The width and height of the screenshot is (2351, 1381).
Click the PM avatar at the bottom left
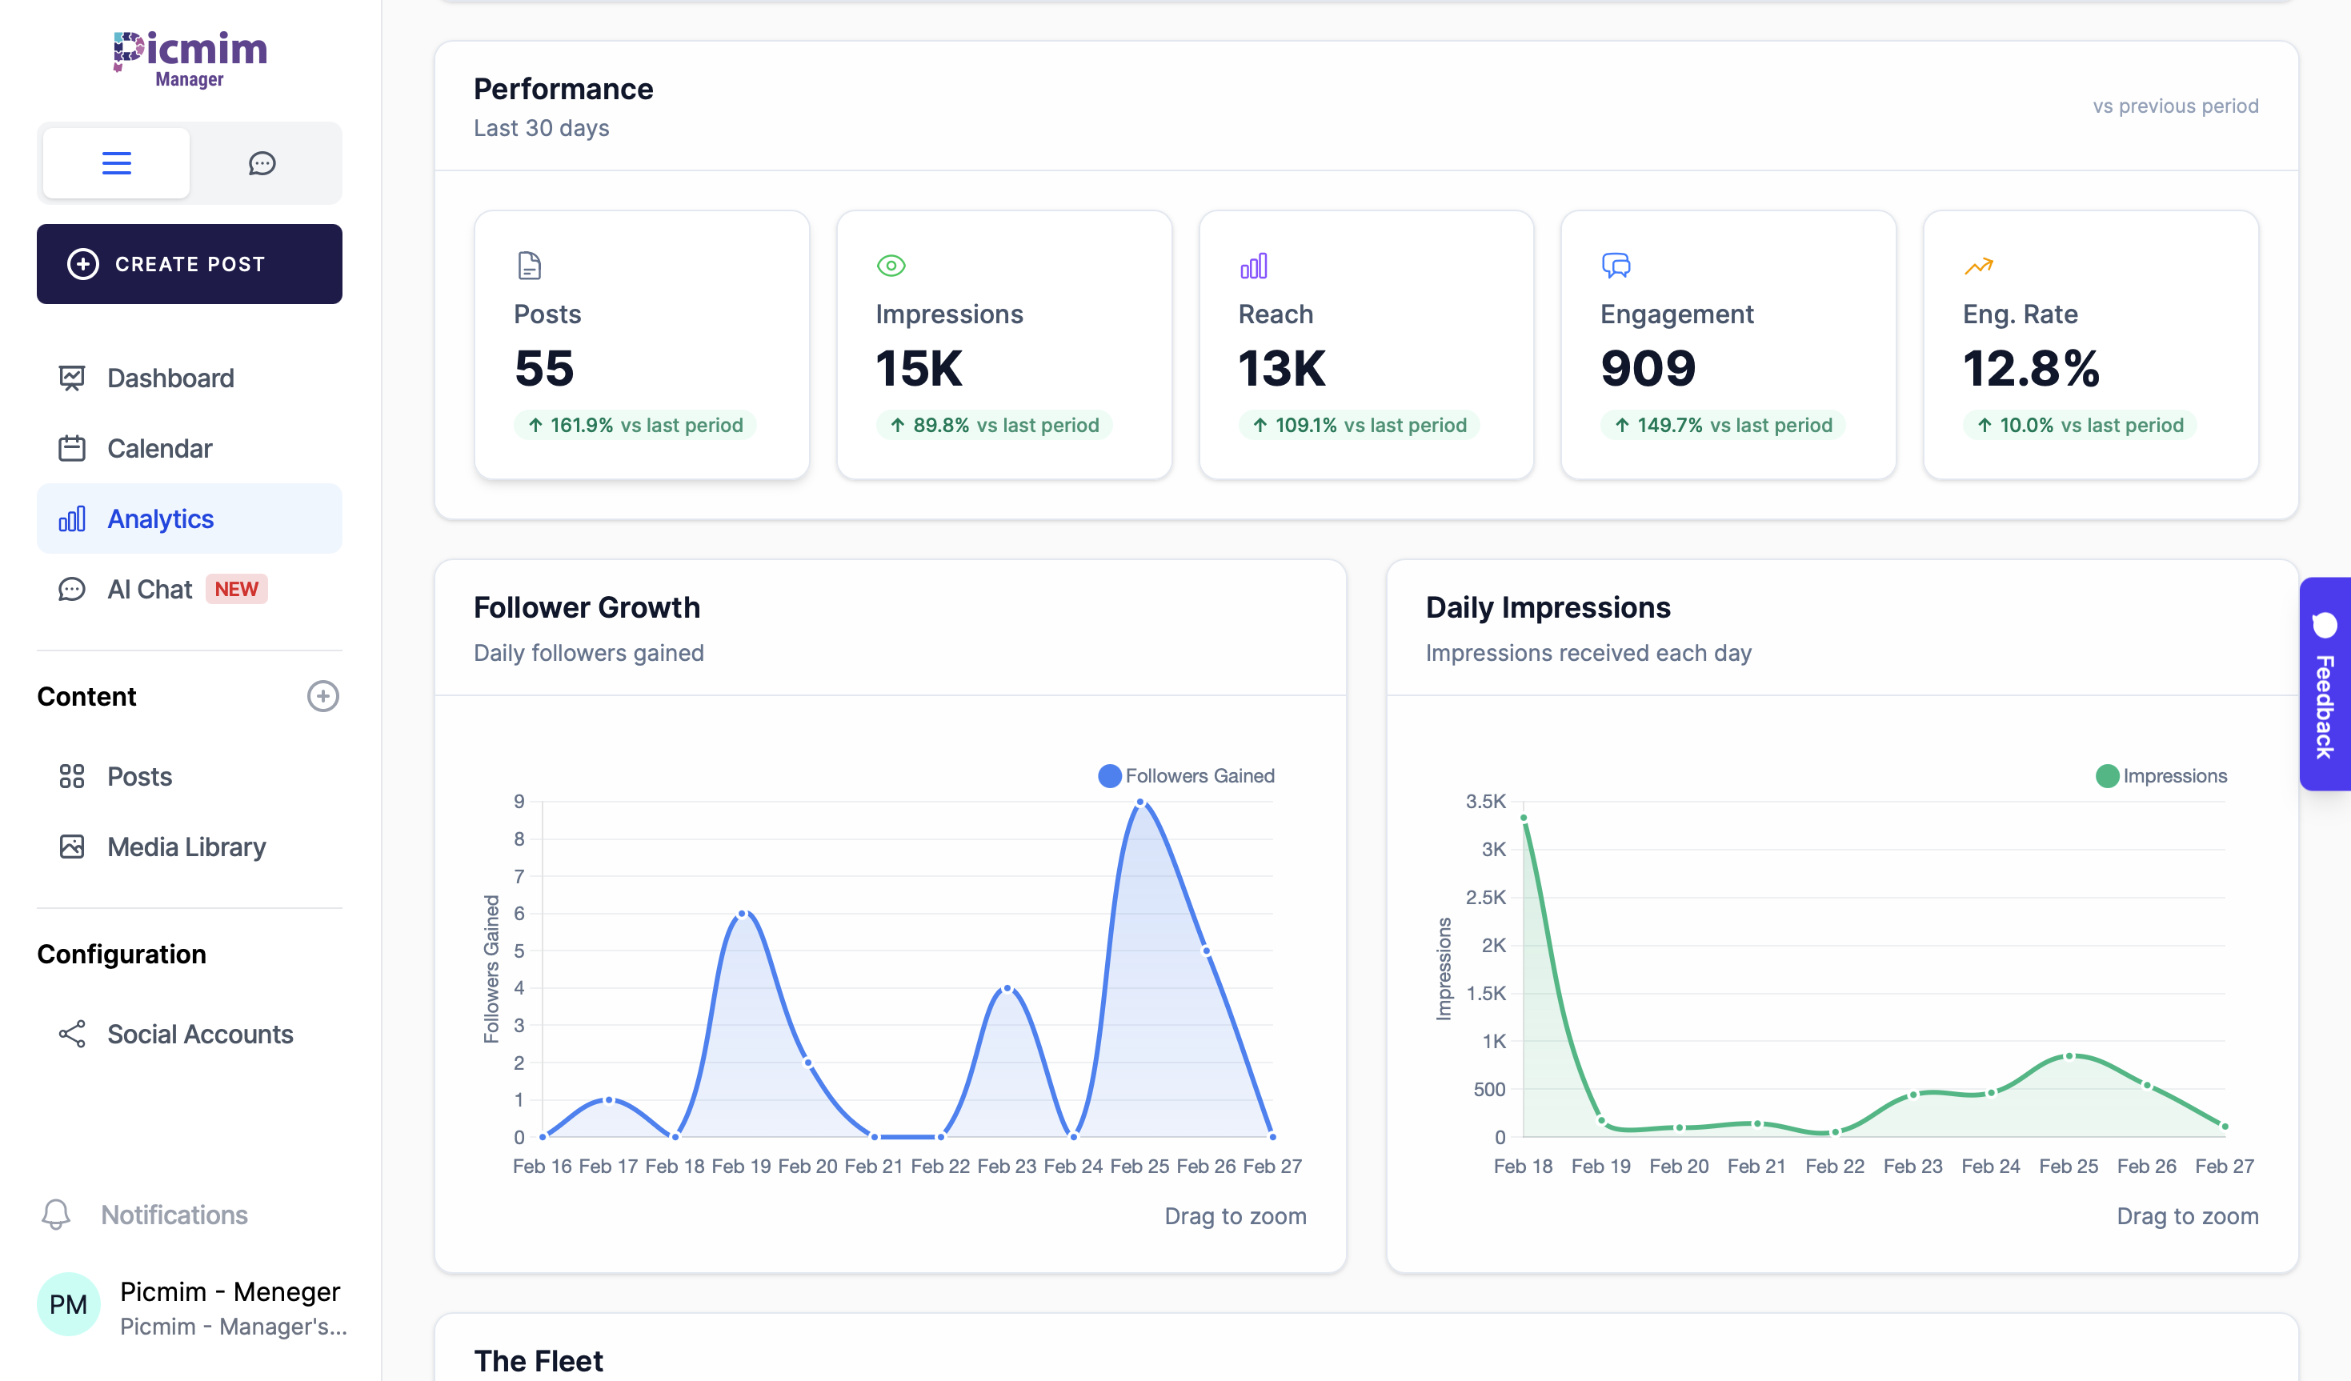click(x=68, y=1304)
